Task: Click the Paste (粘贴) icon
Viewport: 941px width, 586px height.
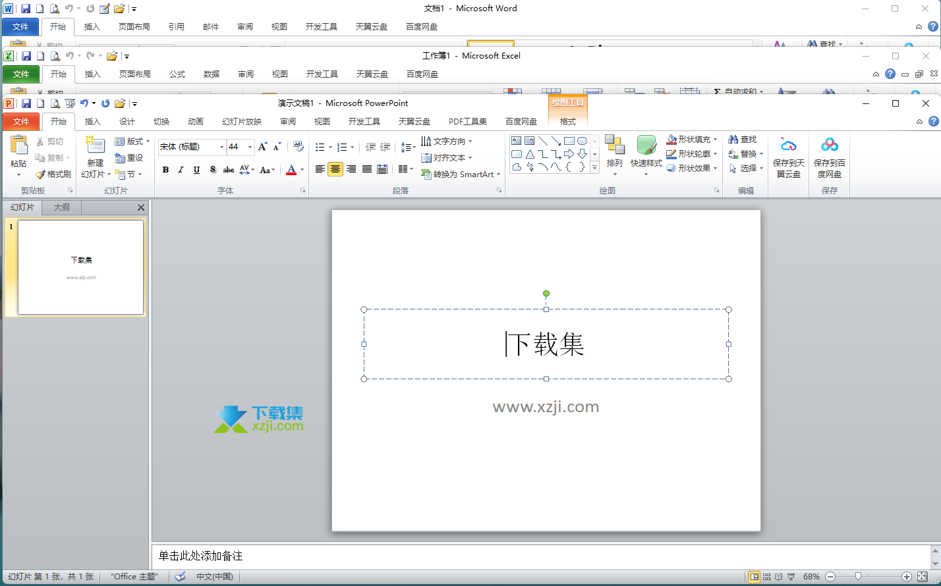Action: (x=18, y=146)
